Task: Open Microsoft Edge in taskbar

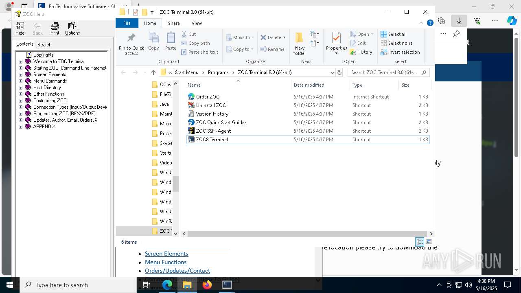Action: pyautogui.click(x=167, y=285)
